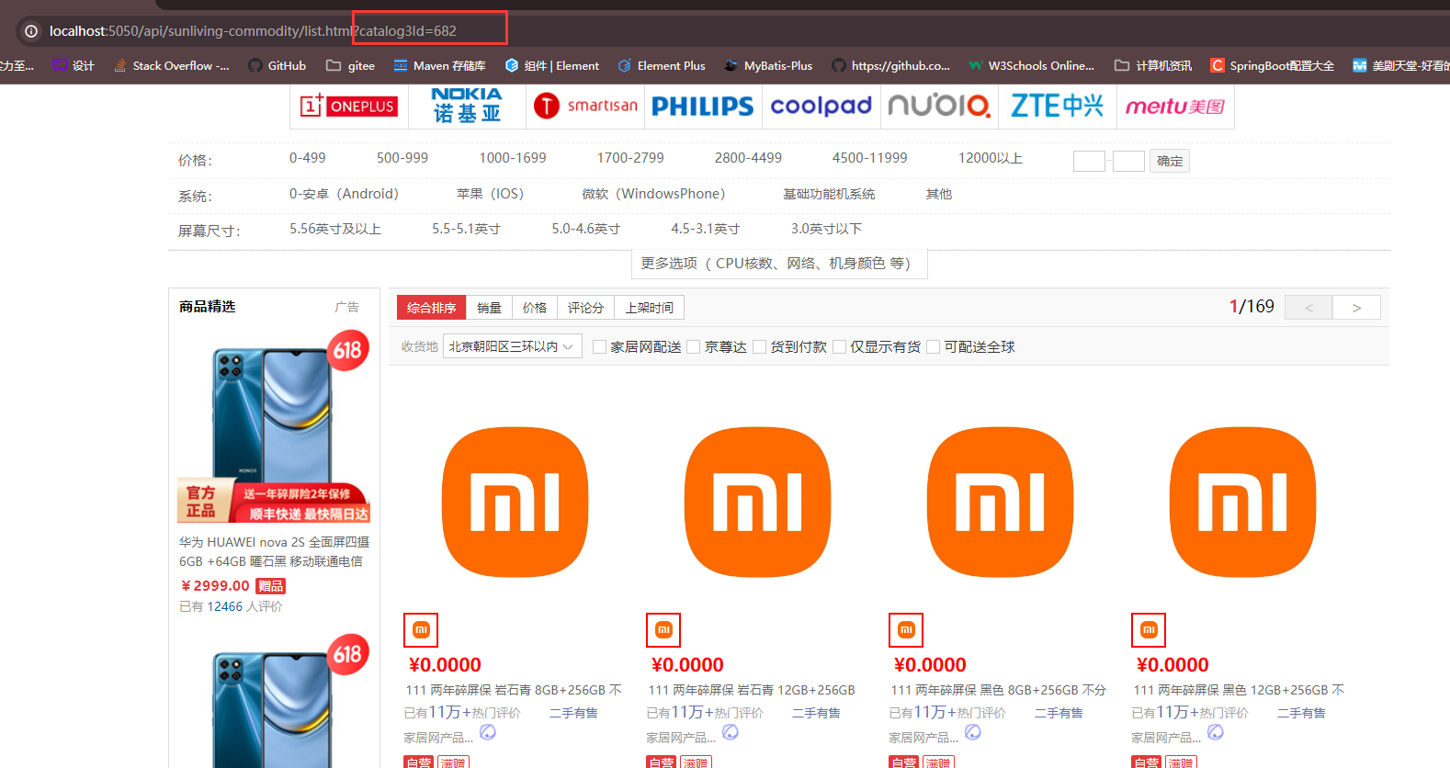
Task: Check the 仅显示有货 option
Action: point(840,346)
